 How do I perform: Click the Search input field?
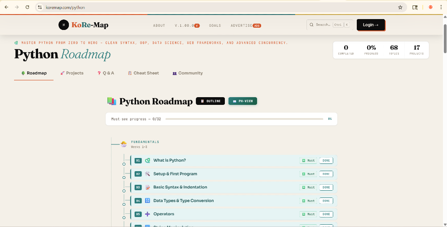(x=330, y=25)
